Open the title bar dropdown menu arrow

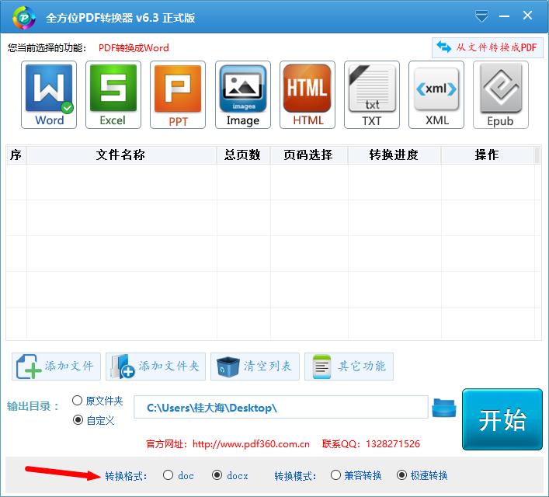pos(481,16)
